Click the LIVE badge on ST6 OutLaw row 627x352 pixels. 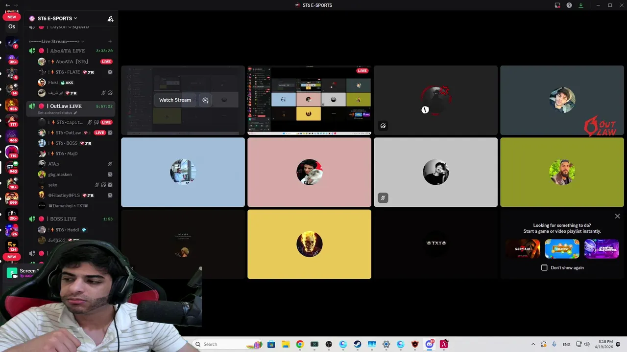tap(100, 132)
